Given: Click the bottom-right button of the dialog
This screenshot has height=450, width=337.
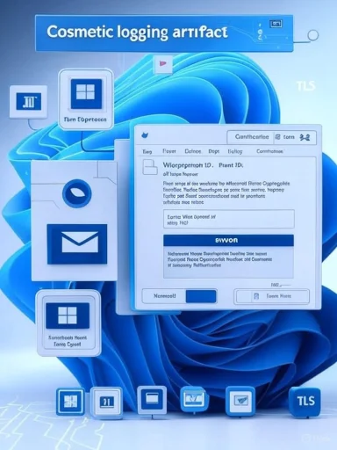Looking at the screenshot, I should coord(271,296).
